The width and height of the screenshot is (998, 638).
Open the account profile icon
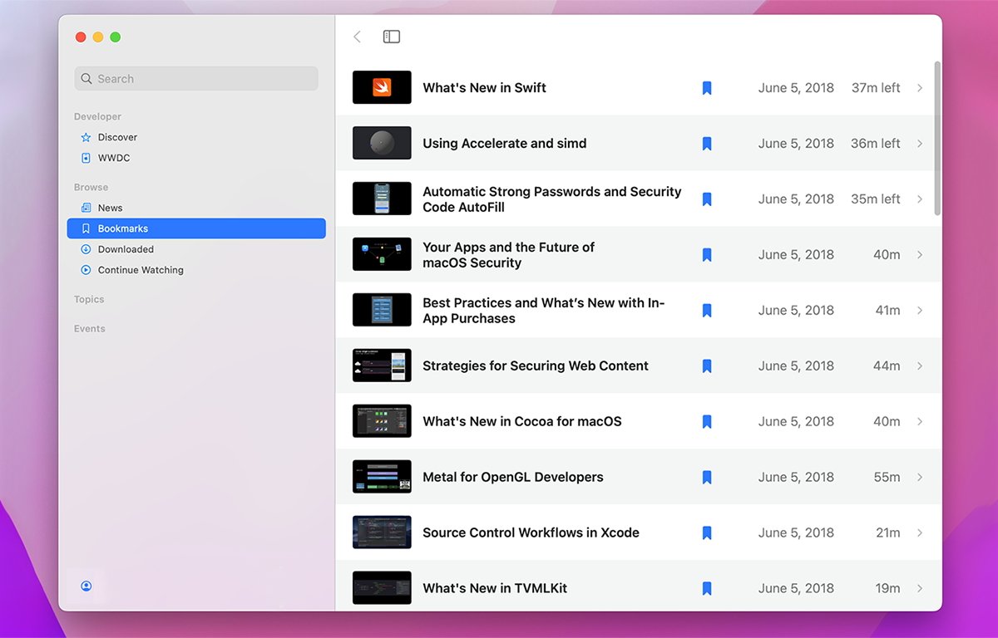pyautogui.click(x=86, y=586)
